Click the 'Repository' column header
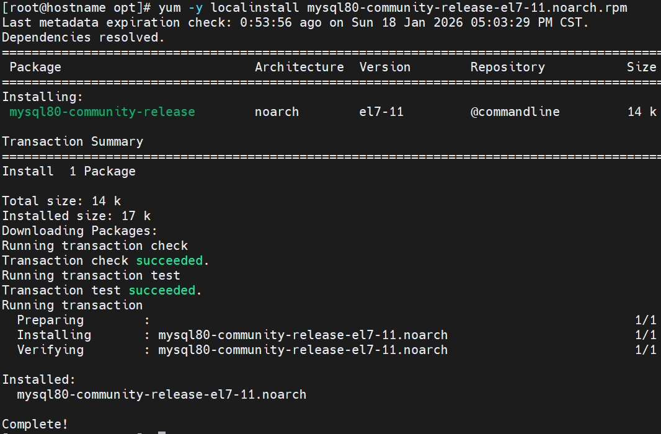Image resolution: width=661 pixels, height=434 pixels. click(508, 68)
